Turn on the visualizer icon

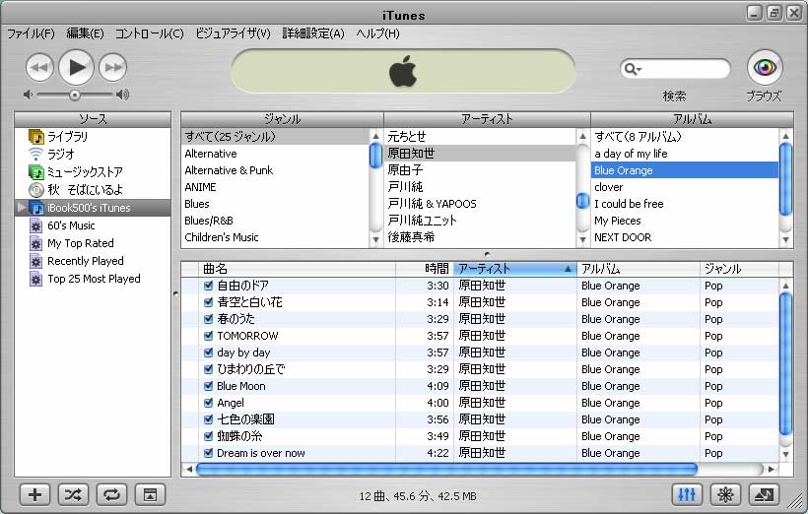point(724,494)
